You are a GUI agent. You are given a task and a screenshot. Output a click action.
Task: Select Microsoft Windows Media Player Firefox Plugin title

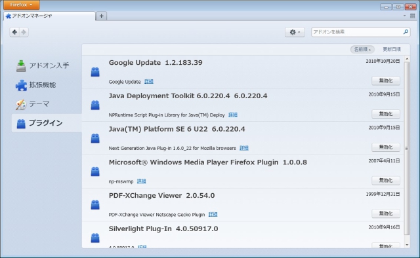coord(207,162)
